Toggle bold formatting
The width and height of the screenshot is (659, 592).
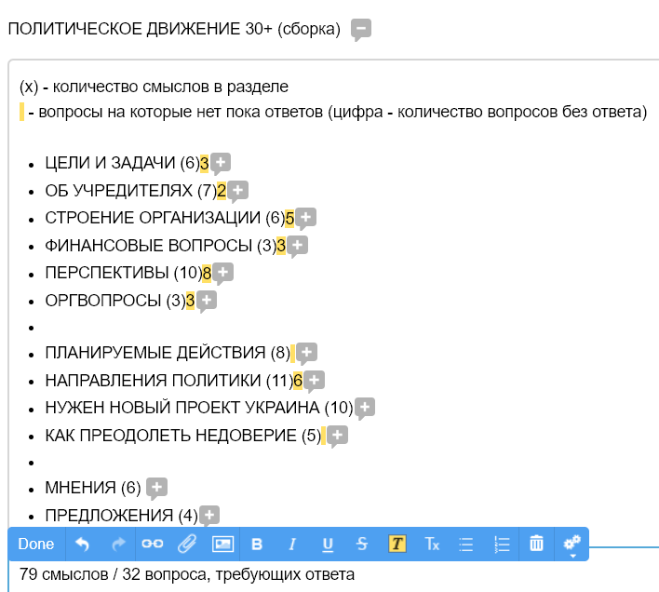pos(258,545)
